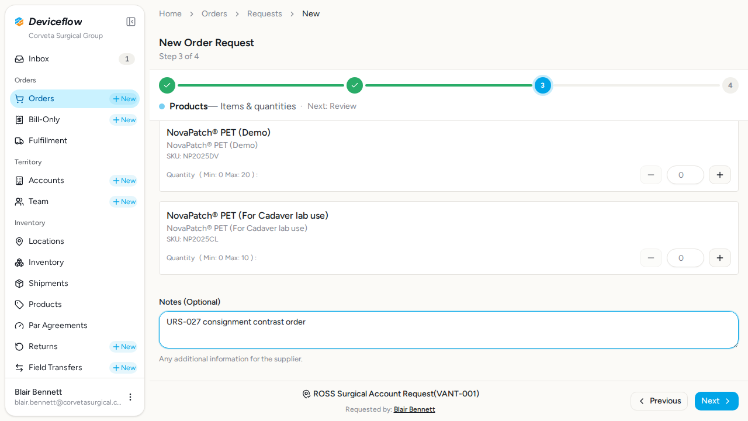The height and width of the screenshot is (421, 748).
Task: Click +New next to Returns
Action: (124, 347)
